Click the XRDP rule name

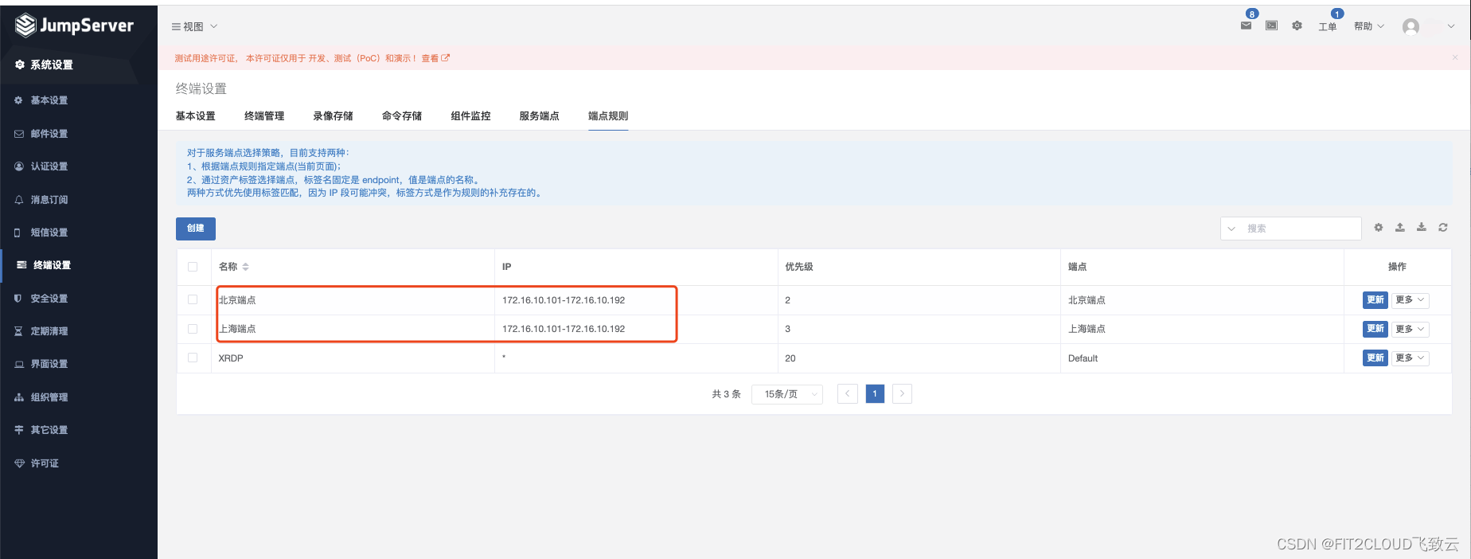tap(231, 358)
